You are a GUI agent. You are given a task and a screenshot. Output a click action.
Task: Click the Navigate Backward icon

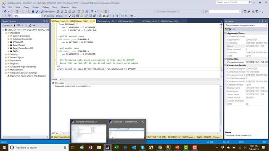click(5, 11)
